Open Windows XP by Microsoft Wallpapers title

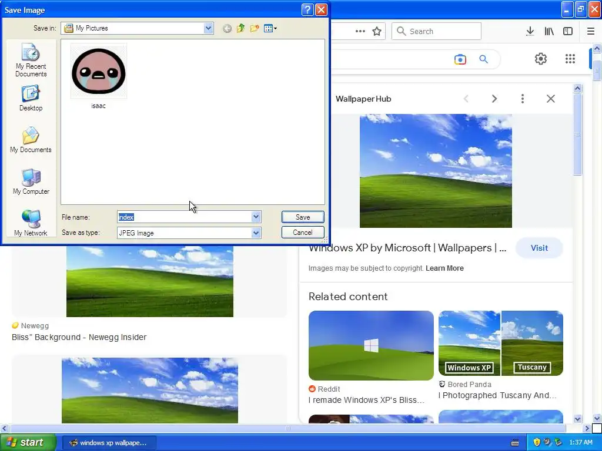tap(407, 248)
